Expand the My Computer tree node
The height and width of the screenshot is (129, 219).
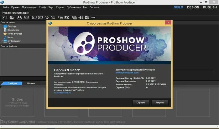click(2, 41)
